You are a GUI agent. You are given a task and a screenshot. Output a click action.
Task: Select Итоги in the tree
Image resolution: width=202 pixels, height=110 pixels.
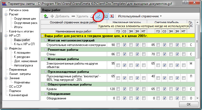coord(18,27)
